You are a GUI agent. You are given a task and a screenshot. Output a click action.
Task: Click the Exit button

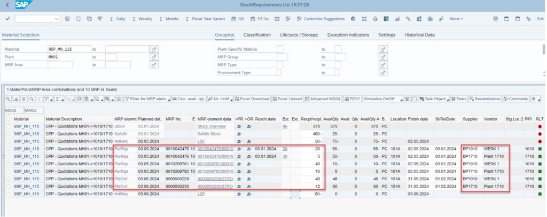click(541, 19)
